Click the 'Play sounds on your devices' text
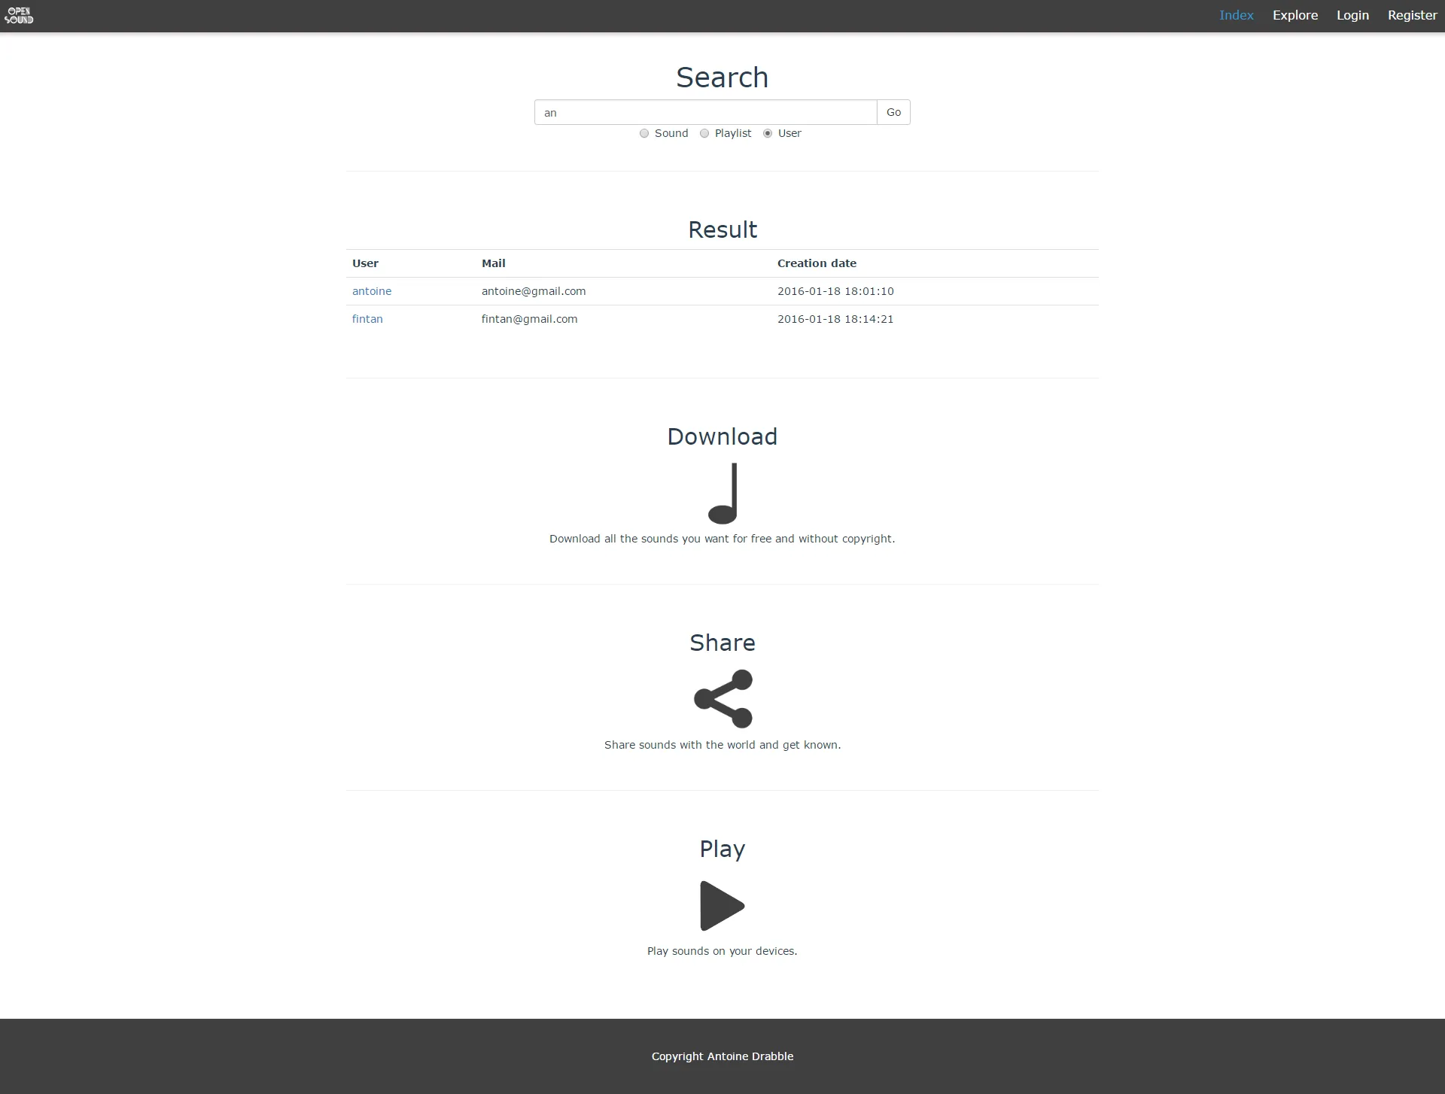 722,951
